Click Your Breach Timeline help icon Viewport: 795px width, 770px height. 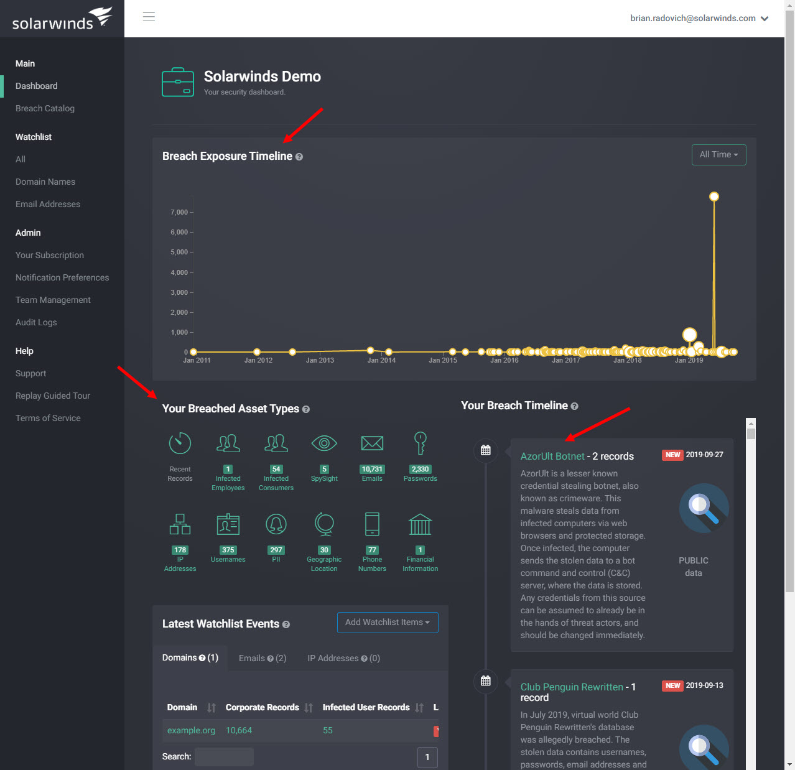(x=575, y=406)
